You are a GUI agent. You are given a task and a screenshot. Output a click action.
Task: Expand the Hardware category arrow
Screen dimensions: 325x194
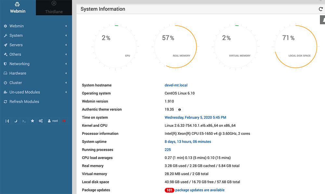tap(66, 73)
